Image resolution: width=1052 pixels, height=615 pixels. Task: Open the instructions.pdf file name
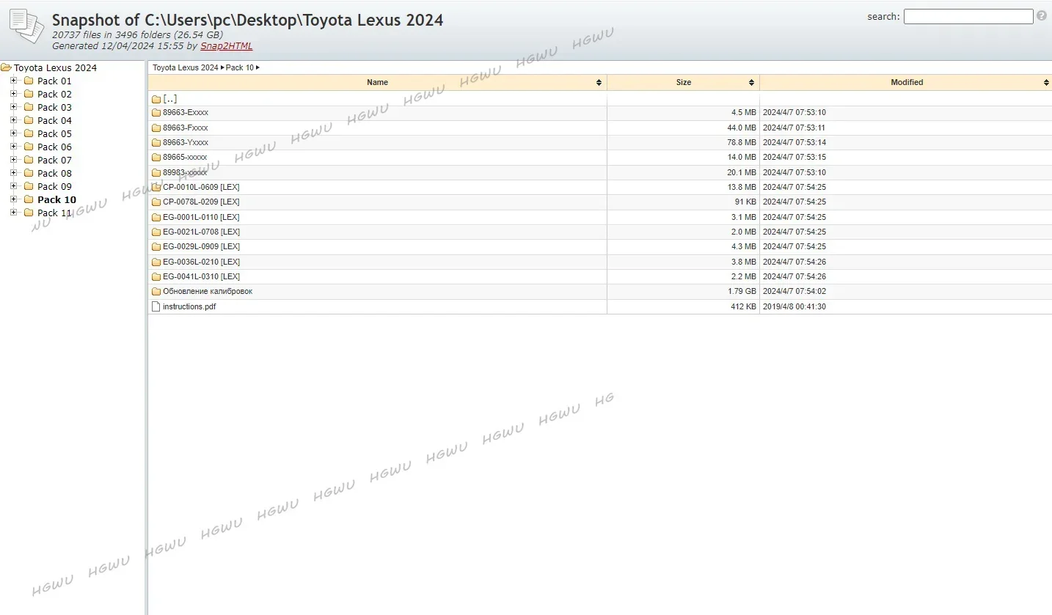coord(189,306)
